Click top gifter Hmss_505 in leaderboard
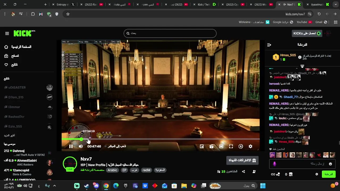 [x=288, y=55]
